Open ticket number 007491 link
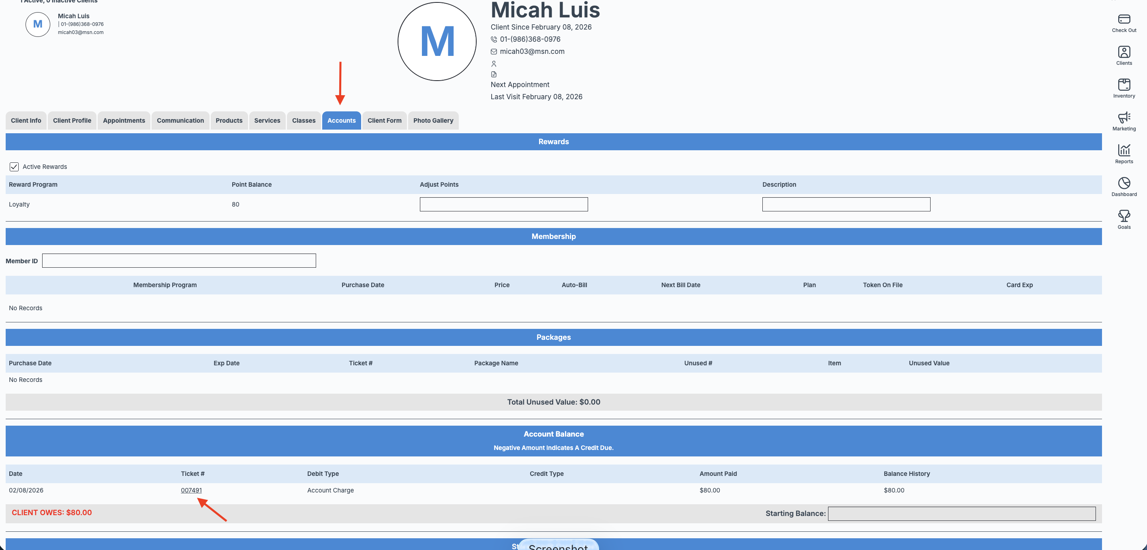This screenshot has width=1147, height=550. tap(191, 490)
